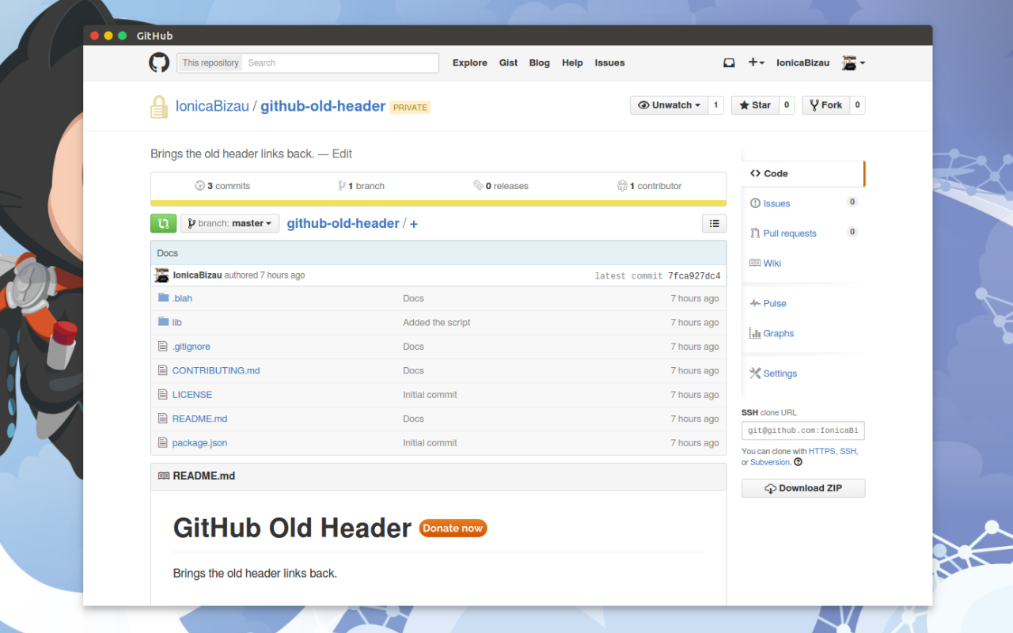Open Explore in the top navigation

pyautogui.click(x=469, y=63)
